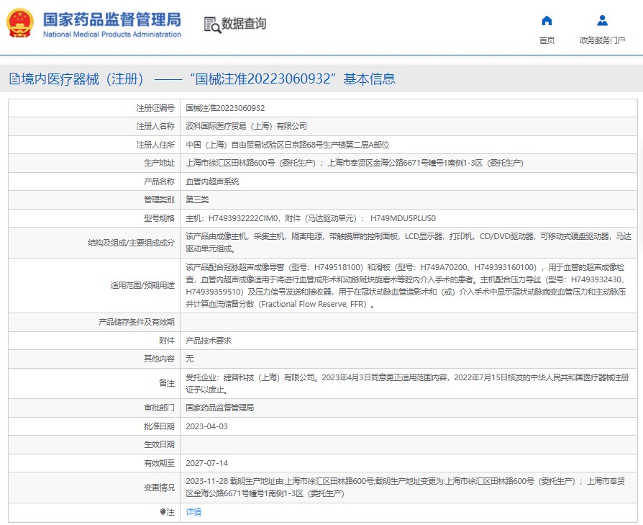Click approval date 2023-04-03
The image size is (643, 525).
tap(206, 426)
